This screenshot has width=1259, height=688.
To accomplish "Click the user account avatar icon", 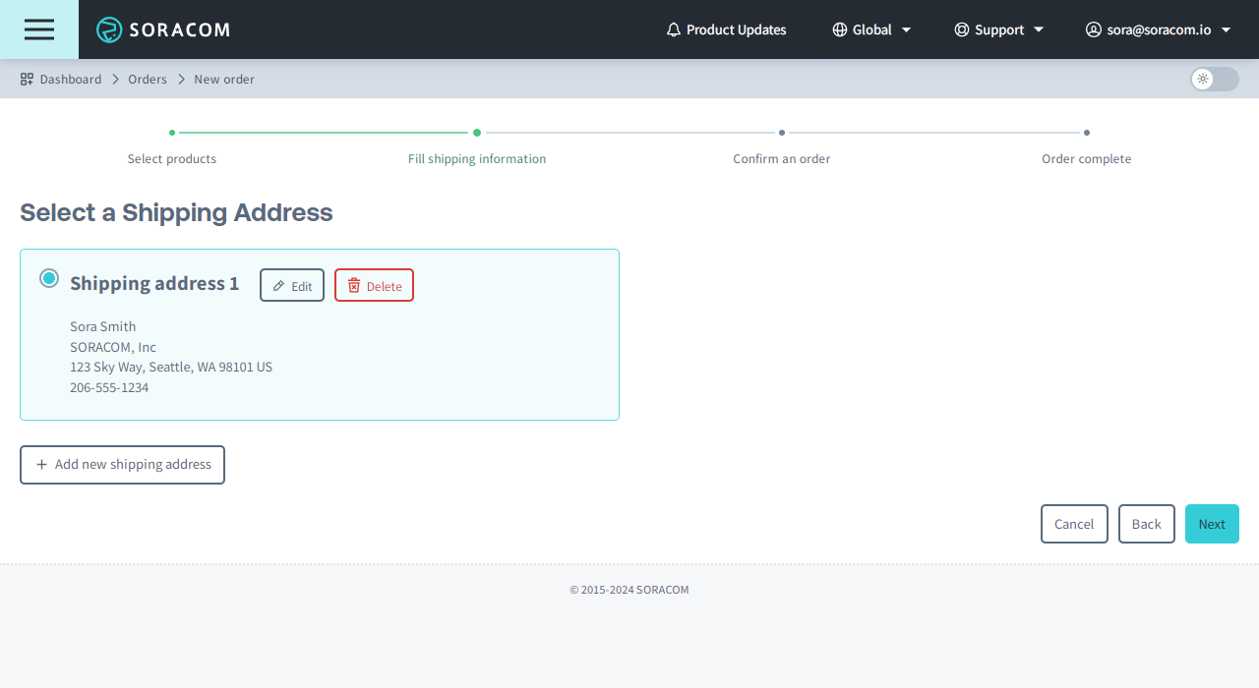I will (x=1093, y=29).
